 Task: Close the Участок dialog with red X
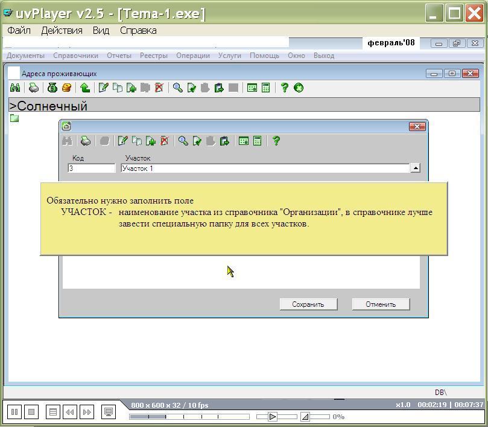point(417,126)
